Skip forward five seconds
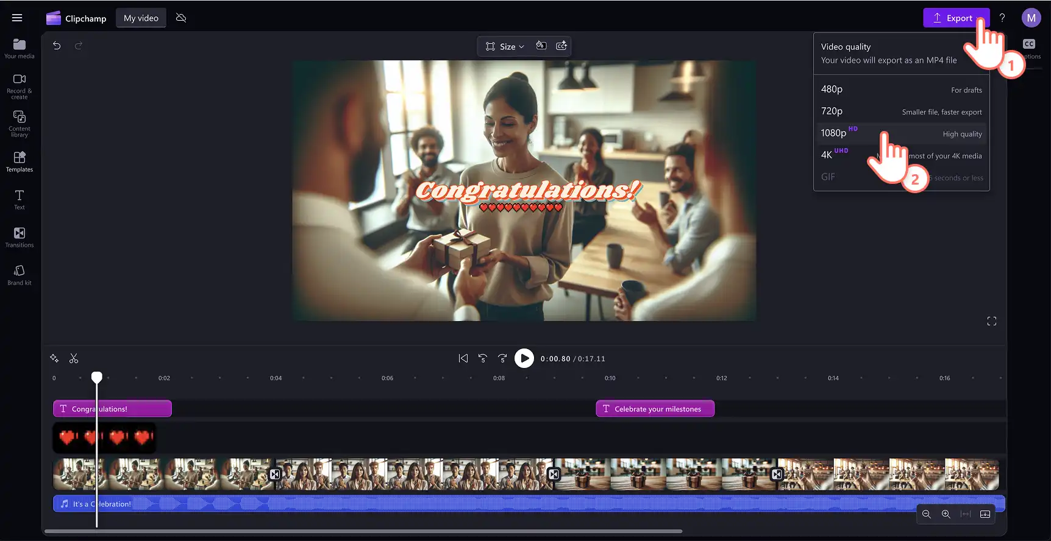This screenshot has width=1051, height=541. [x=502, y=358]
